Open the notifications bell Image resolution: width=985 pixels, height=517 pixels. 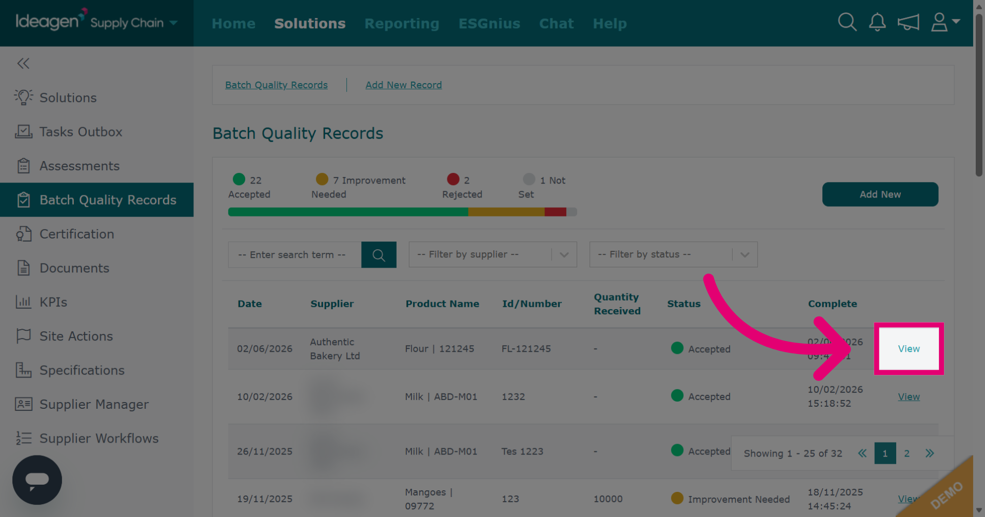[x=877, y=22]
